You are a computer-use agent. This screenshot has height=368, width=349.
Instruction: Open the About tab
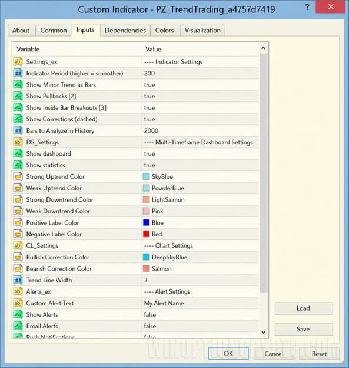point(21,31)
